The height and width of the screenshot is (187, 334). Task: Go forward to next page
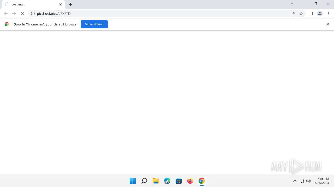point(14,14)
